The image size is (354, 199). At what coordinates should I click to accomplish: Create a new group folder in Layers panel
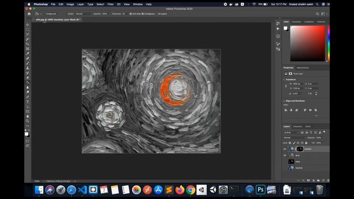(319, 181)
